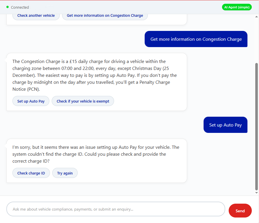Select the Get more information quick reply chip
Image resolution: width=259 pixels, height=223 pixels.
click(x=105, y=16)
